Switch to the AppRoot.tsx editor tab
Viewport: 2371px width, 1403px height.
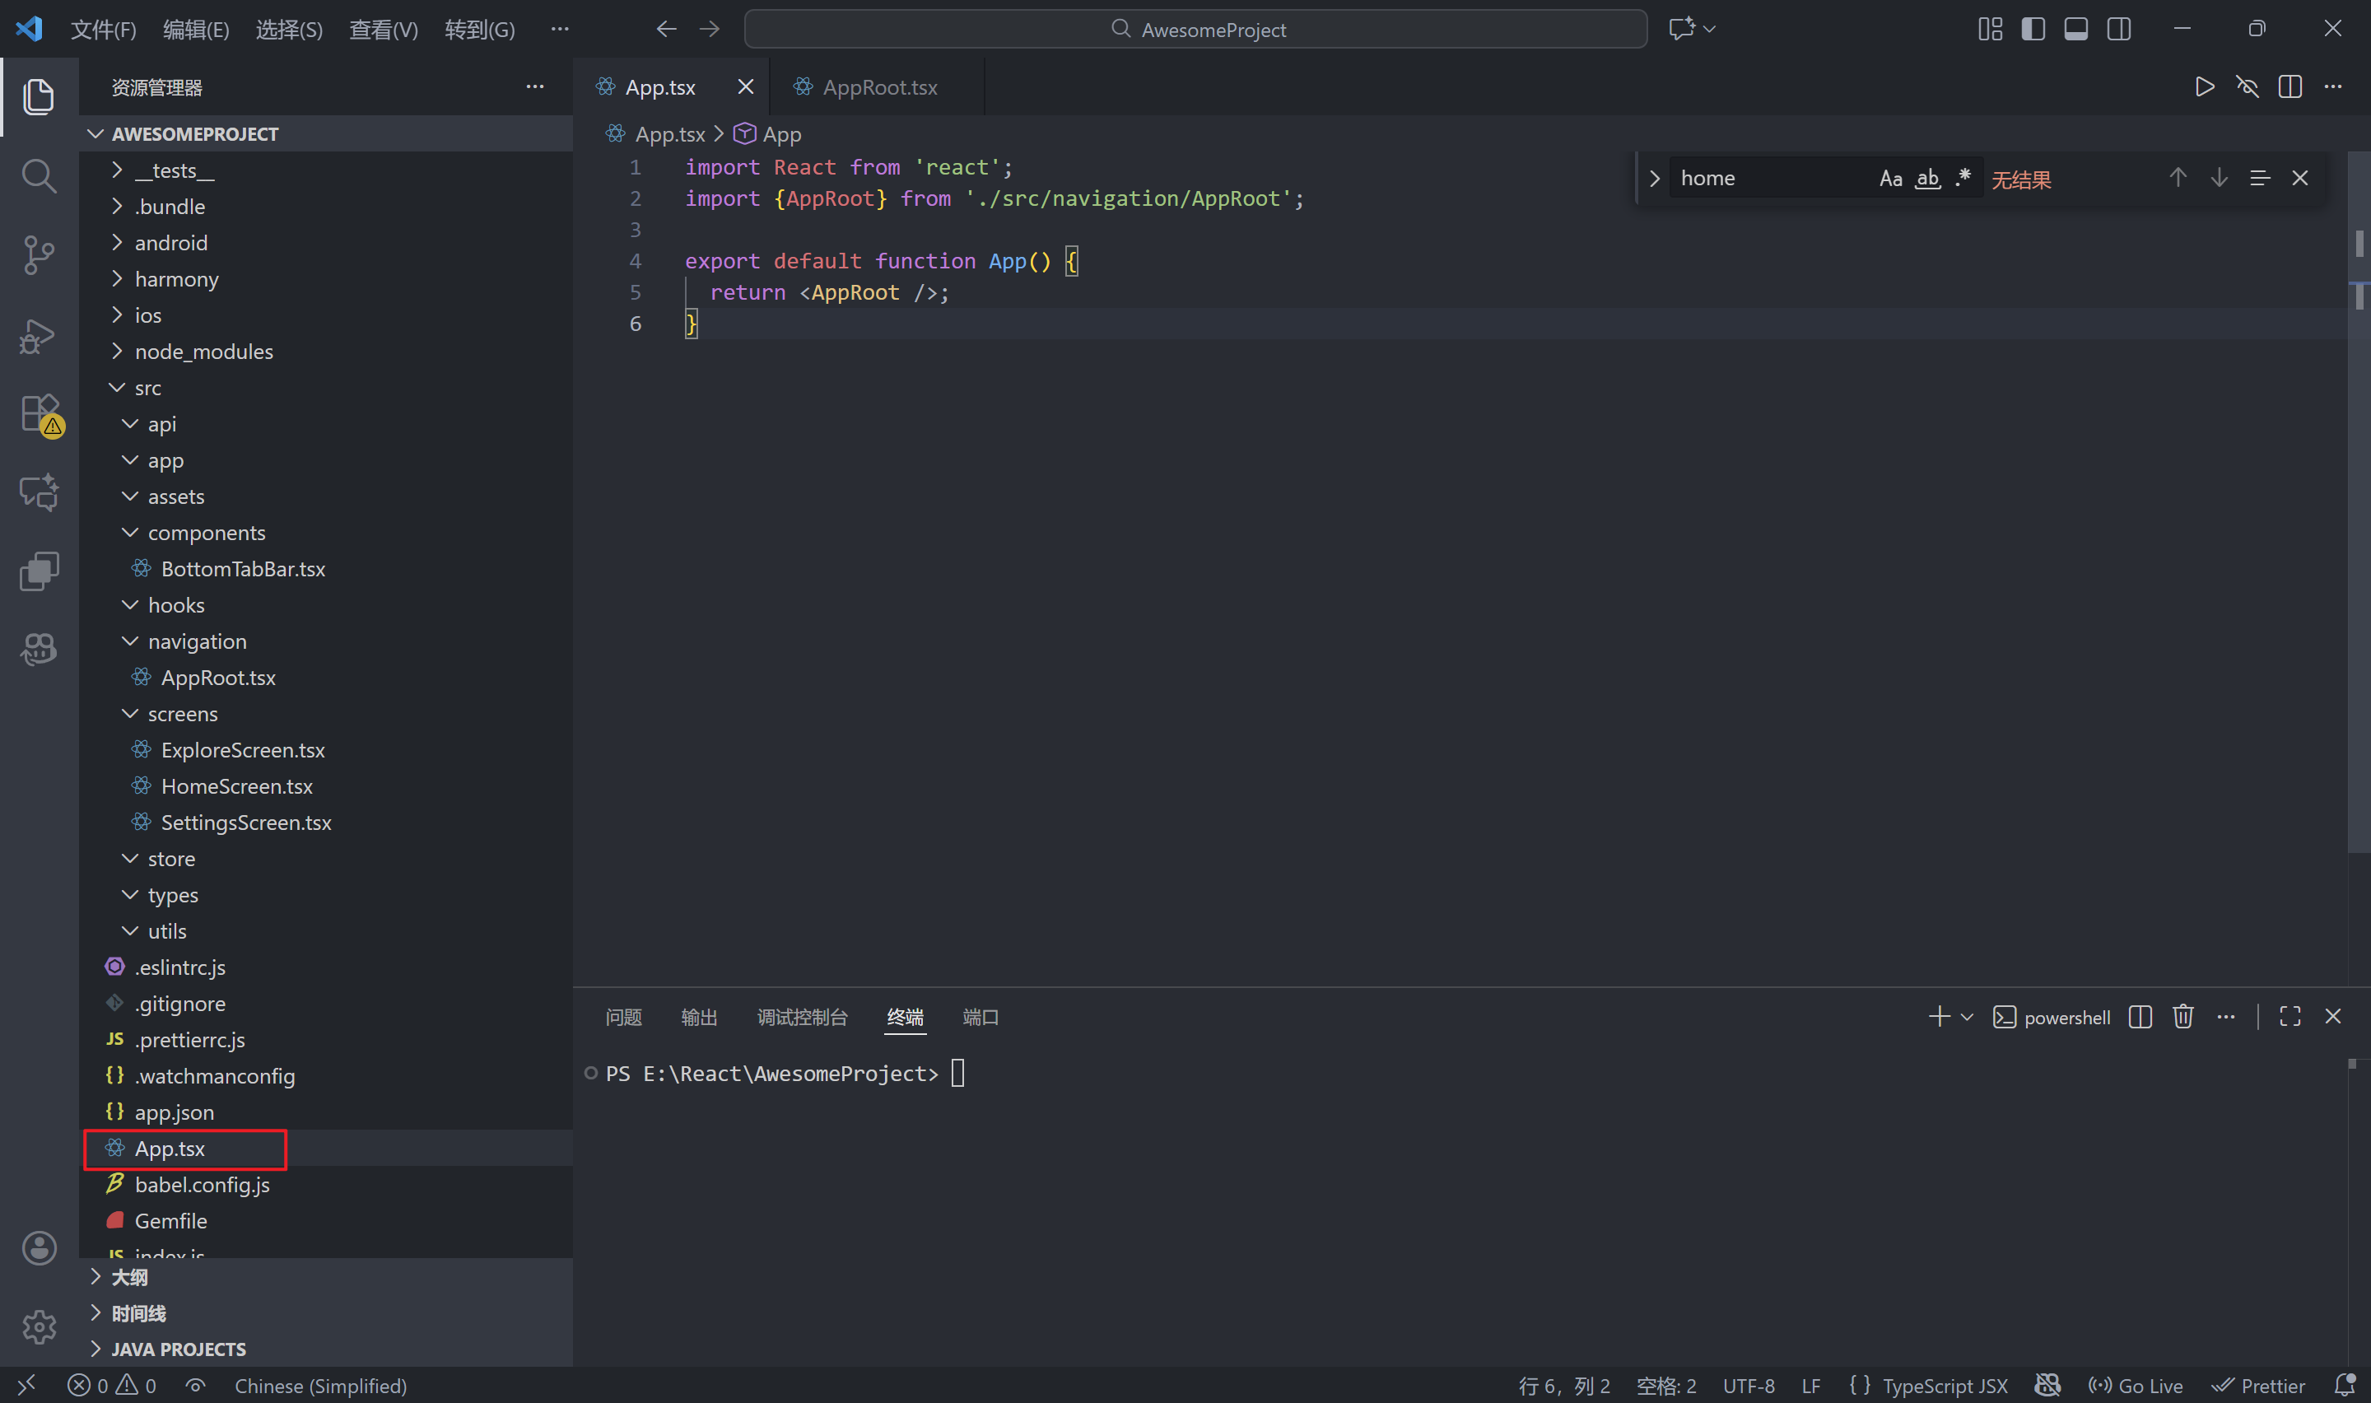coord(879,87)
